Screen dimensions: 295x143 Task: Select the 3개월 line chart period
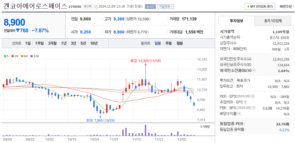[x=52, y=43]
